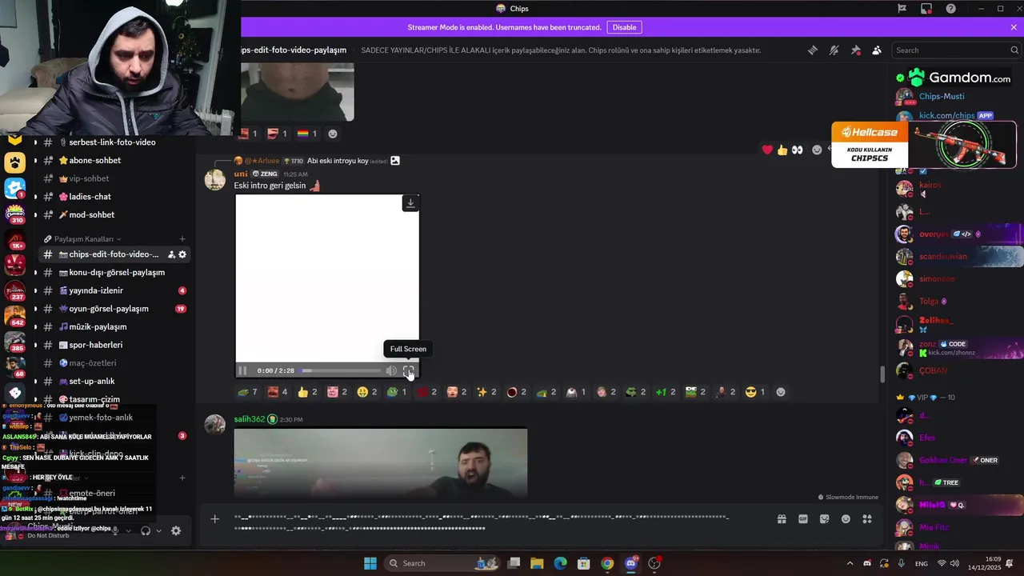Disable Streamer Mode via banner button
Viewport: 1024px width, 576px height.
coord(624,27)
